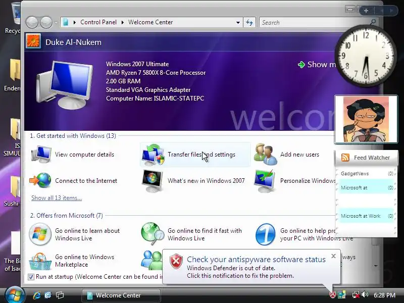Click the Duke Al-Nukem user account picture
404x303 pixels.
(33, 41)
